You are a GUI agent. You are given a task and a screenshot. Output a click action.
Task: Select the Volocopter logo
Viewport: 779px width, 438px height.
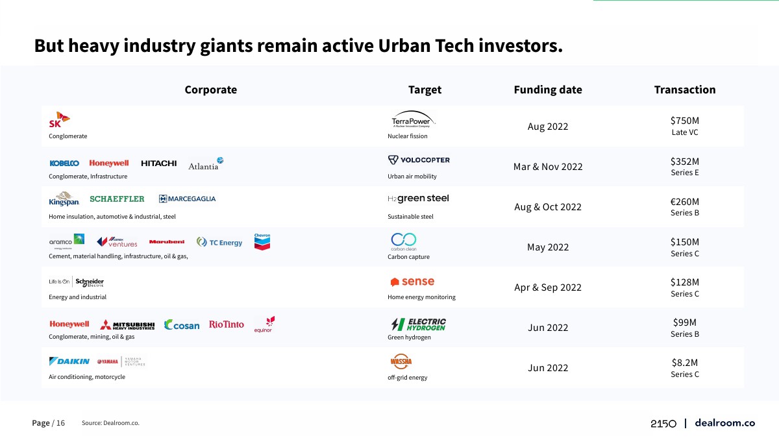pos(419,160)
